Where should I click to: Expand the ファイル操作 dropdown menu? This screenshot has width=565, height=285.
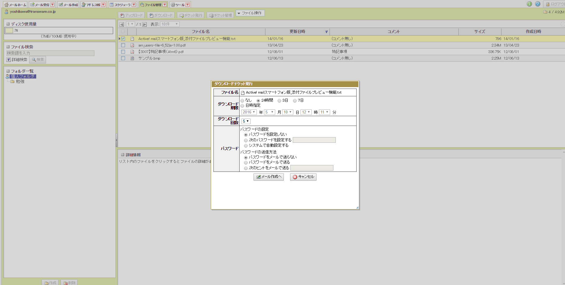pyautogui.click(x=250, y=13)
